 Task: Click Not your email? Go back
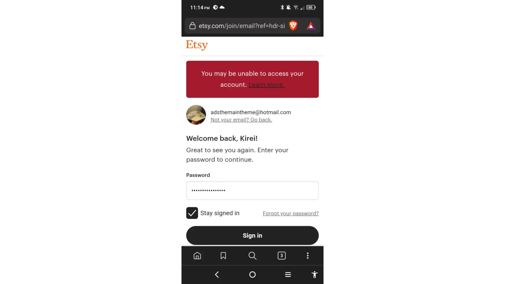[241, 120]
